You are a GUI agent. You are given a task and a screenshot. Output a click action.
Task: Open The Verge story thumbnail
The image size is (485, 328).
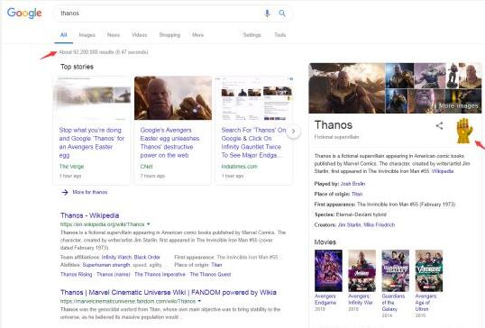point(92,98)
